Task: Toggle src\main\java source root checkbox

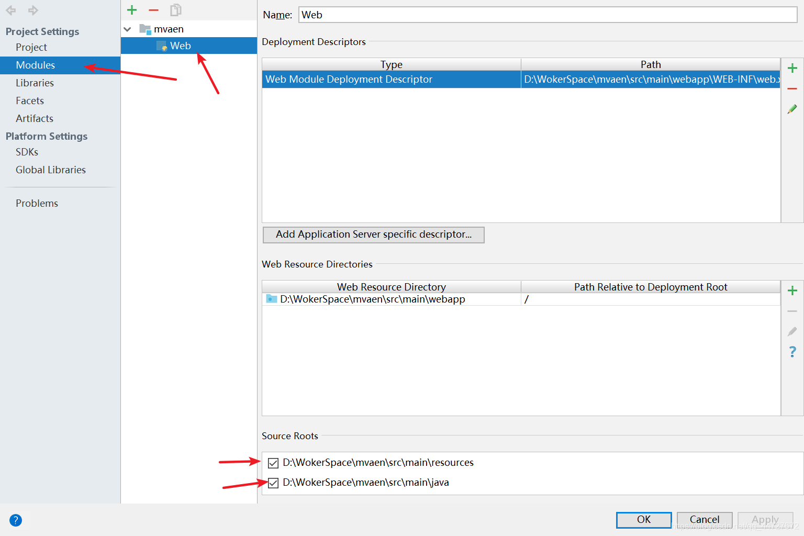Action: [273, 483]
